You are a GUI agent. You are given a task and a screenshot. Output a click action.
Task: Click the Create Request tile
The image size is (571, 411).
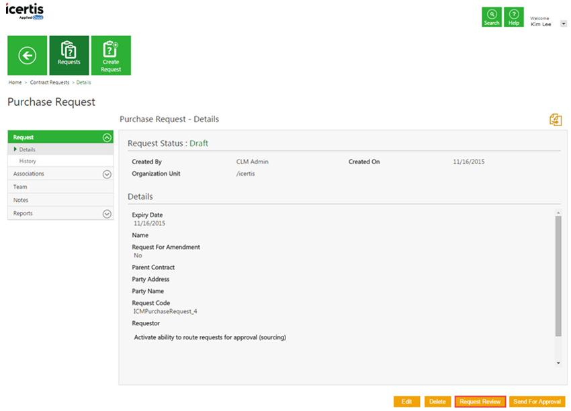(x=111, y=56)
